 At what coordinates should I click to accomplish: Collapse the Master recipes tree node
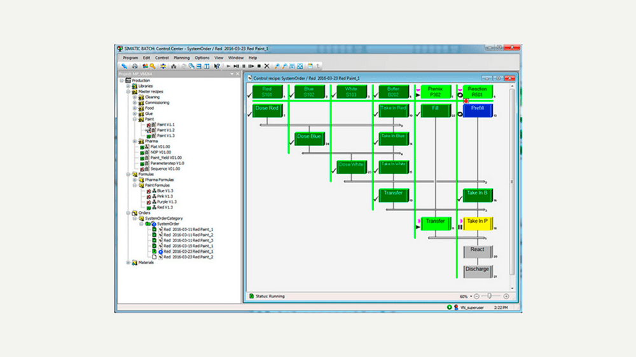coord(128,91)
